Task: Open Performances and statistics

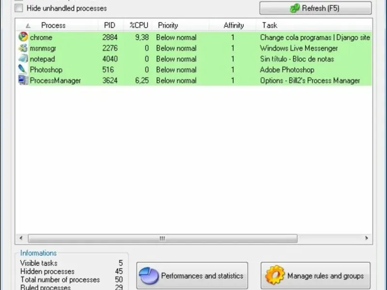Action: pos(192,275)
